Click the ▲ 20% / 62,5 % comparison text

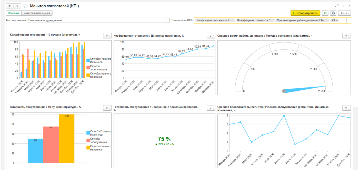click(x=164, y=144)
